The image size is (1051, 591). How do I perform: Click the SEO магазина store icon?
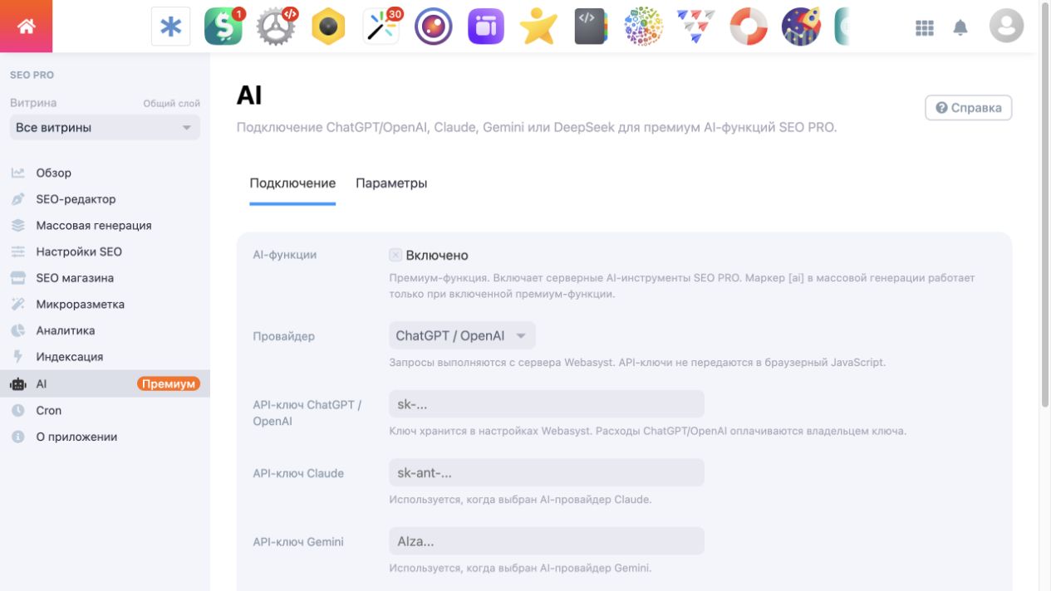pyautogui.click(x=17, y=278)
